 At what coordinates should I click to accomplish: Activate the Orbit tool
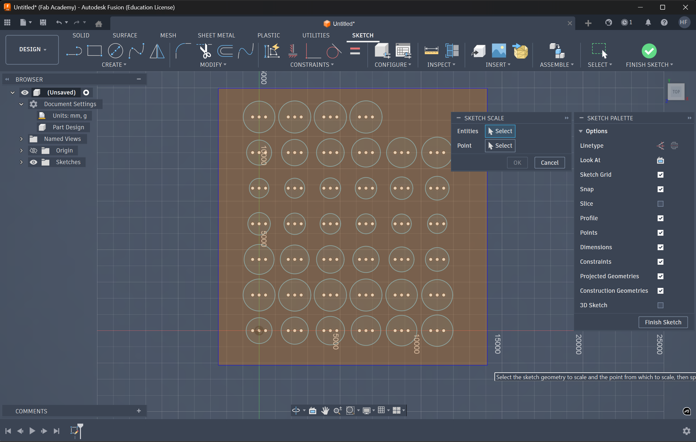pos(296,410)
